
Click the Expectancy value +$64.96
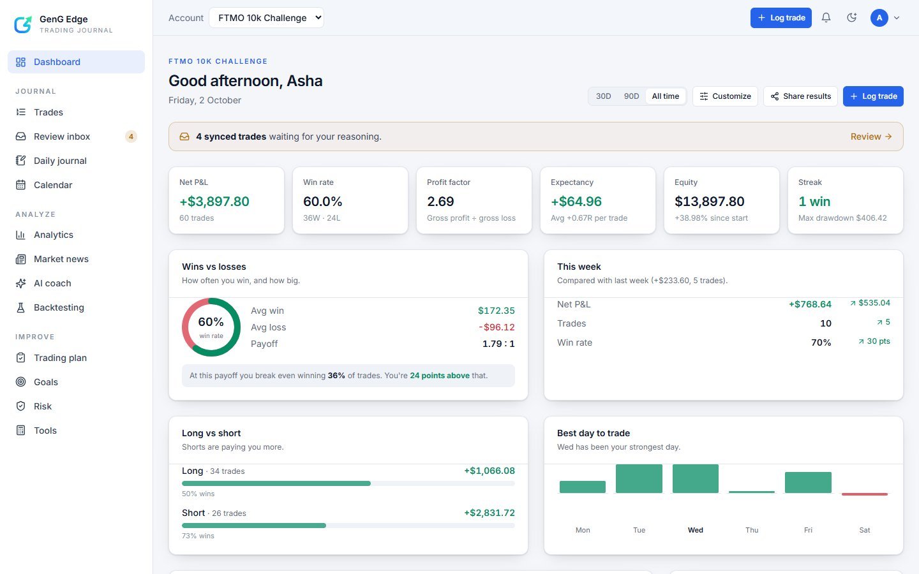576,202
